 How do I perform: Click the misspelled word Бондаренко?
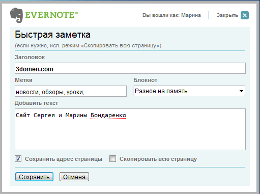(x=108, y=116)
